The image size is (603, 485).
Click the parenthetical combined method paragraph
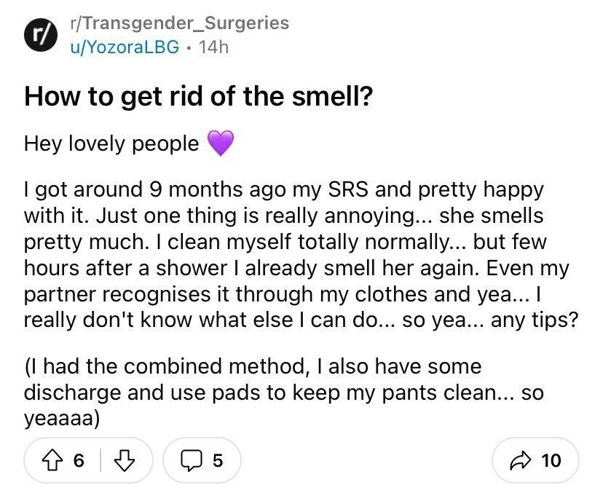coord(284,393)
